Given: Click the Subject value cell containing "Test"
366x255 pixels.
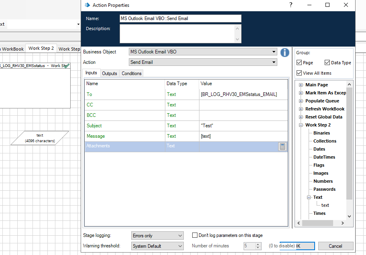Looking at the screenshot, I should tap(243, 126).
